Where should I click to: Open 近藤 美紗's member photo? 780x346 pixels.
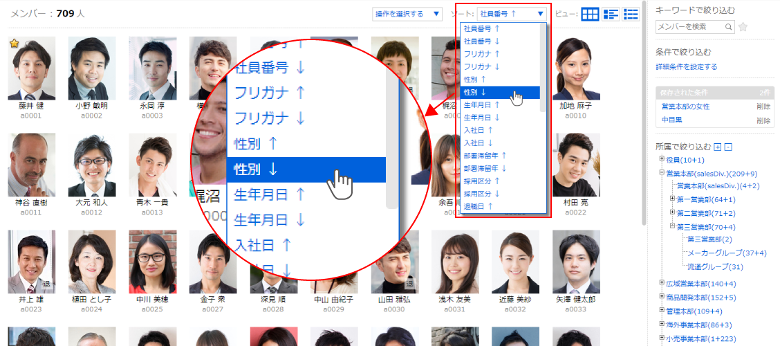point(516,262)
